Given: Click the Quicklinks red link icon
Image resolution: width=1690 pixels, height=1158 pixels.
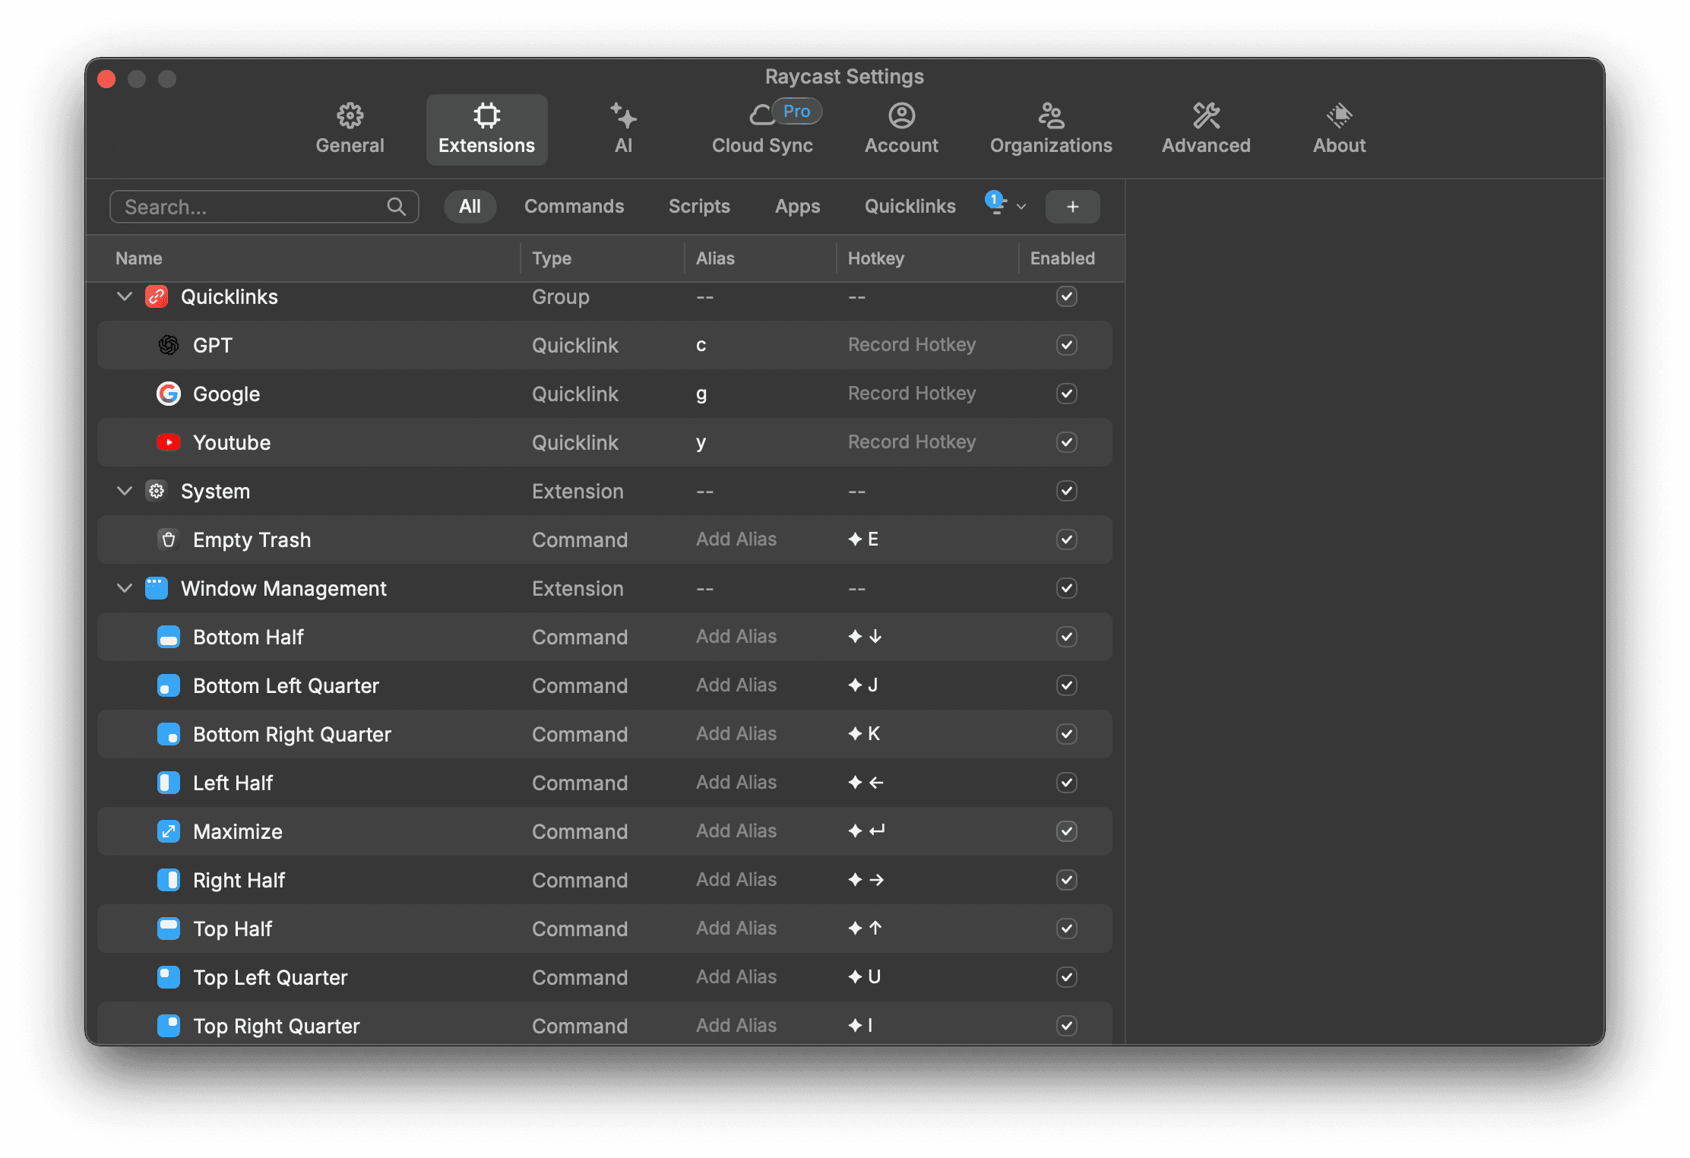Looking at the screenshot, I should click(157, 296).
